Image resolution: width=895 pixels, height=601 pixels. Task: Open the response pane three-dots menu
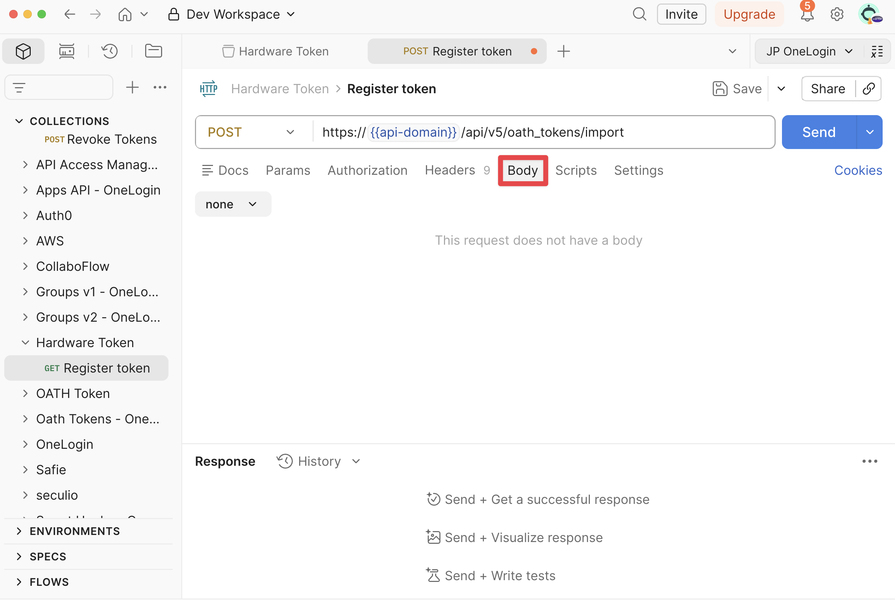coord(870,461)
